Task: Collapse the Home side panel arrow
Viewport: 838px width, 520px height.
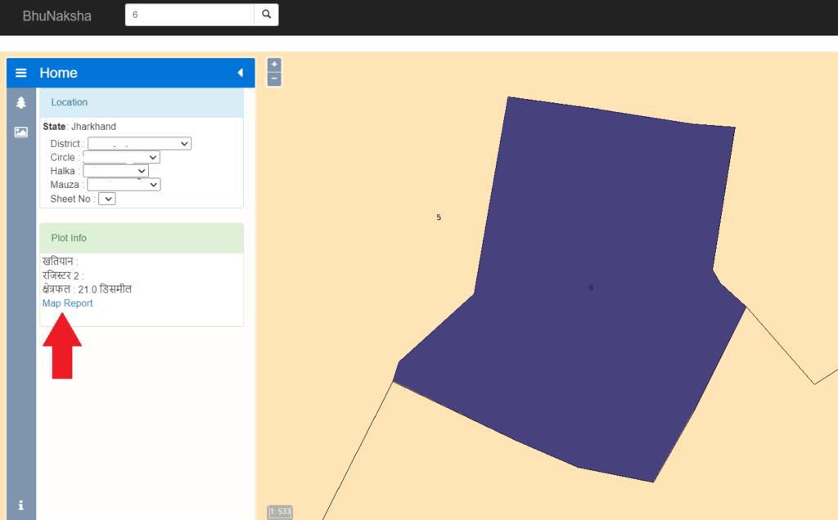Action: (x=240, y=73)
